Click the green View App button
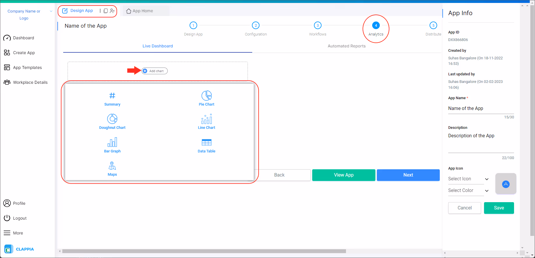 [344, 175]
